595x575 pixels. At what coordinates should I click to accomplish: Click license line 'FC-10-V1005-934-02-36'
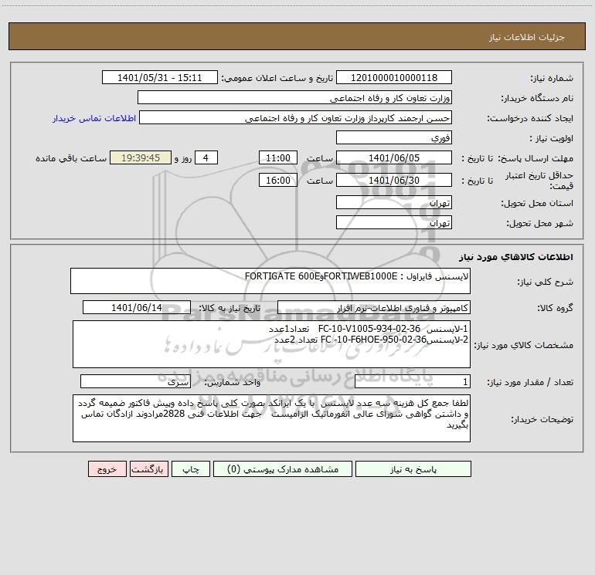(369, 328)
